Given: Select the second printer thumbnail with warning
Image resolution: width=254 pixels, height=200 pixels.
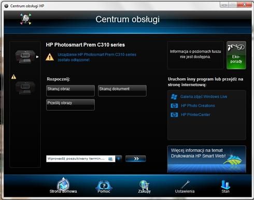Looking at the screenshot, I should [25, 88].
